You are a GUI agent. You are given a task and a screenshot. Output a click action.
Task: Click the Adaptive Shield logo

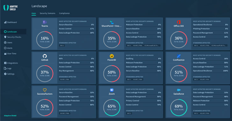click(x=11, y=8)
